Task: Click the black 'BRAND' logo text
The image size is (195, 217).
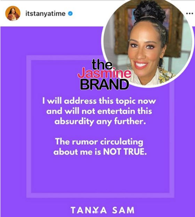Action: pos(105,84)
